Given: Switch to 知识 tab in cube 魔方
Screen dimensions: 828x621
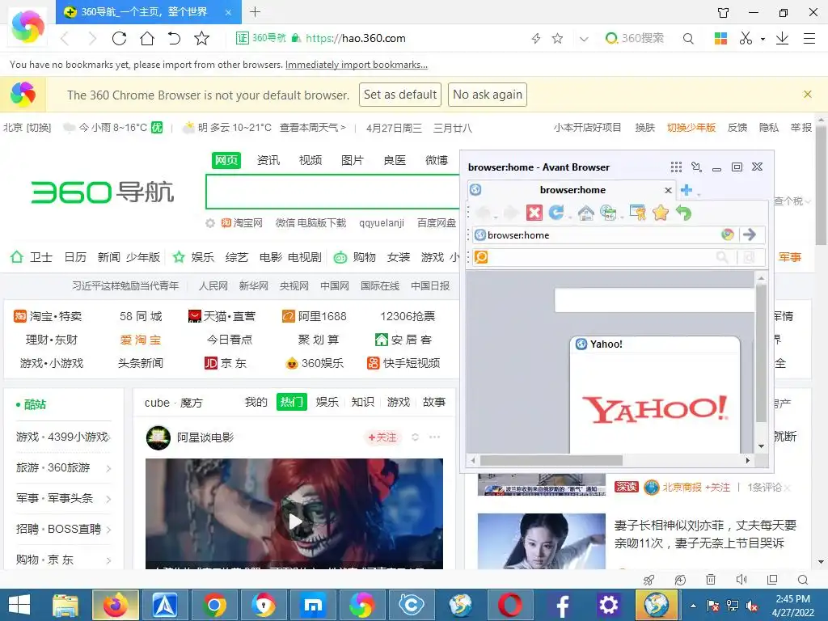Looking at the screenshot, I should point(363,402).
